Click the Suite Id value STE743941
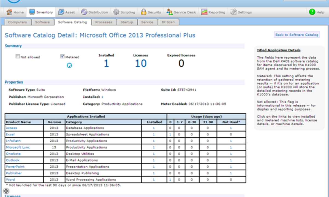Viewport: 329px width, 197px height. click(x=187, y=90)
